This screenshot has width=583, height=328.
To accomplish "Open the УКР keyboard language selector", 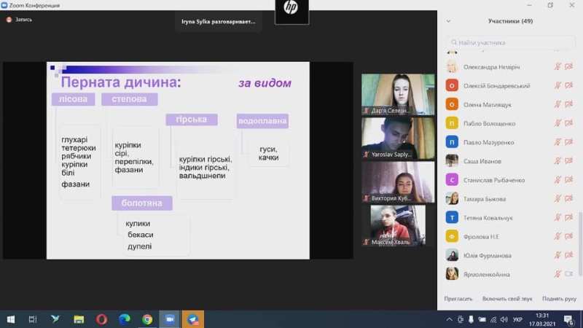I will 517,319.
